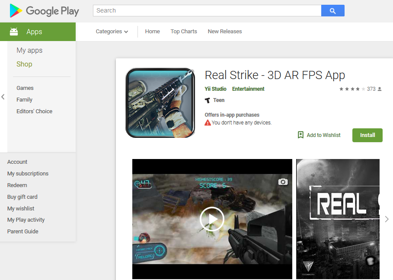Screen dimensions: 393x280
Task: Collapse the sidebar with left chevron
Action: tap(3, 97)
